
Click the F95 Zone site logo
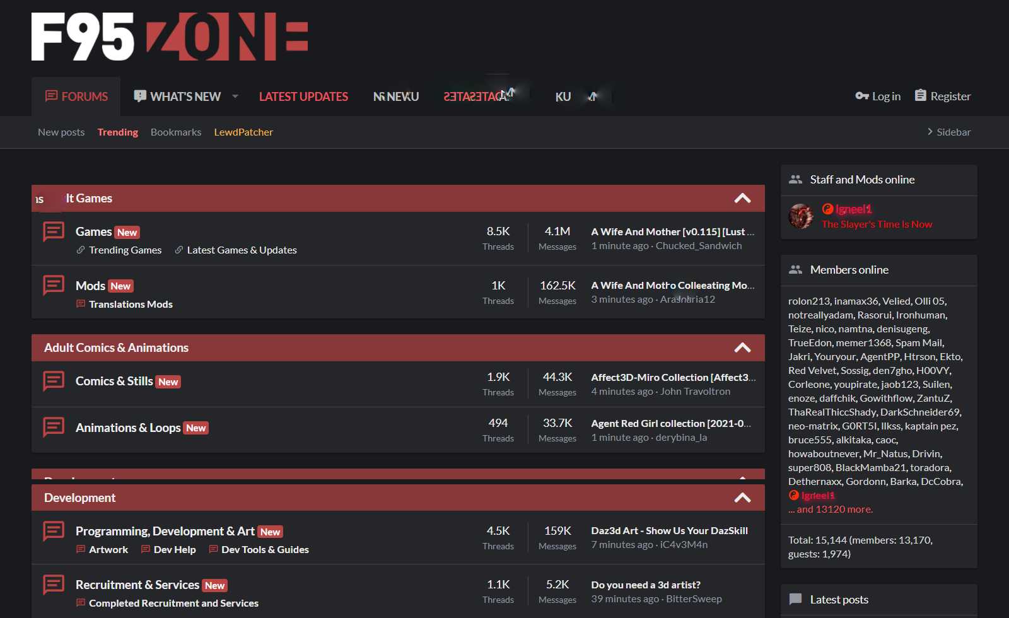[x=170, y=37]
